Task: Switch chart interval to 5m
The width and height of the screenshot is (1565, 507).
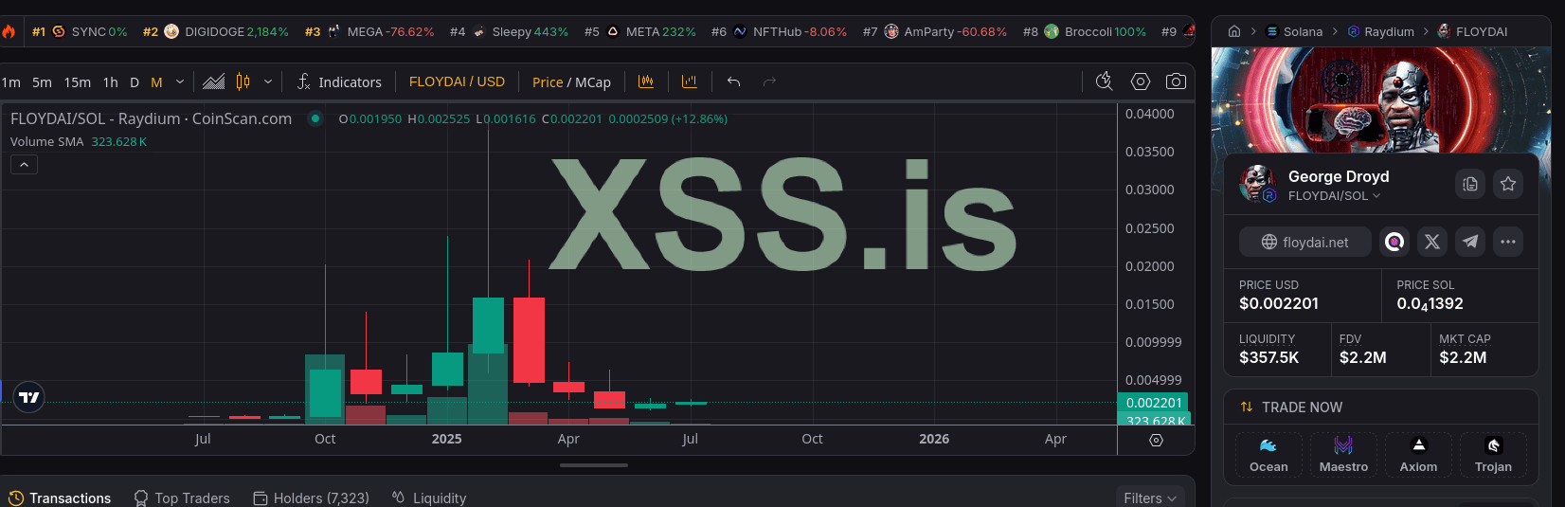Action: point(42,82)
